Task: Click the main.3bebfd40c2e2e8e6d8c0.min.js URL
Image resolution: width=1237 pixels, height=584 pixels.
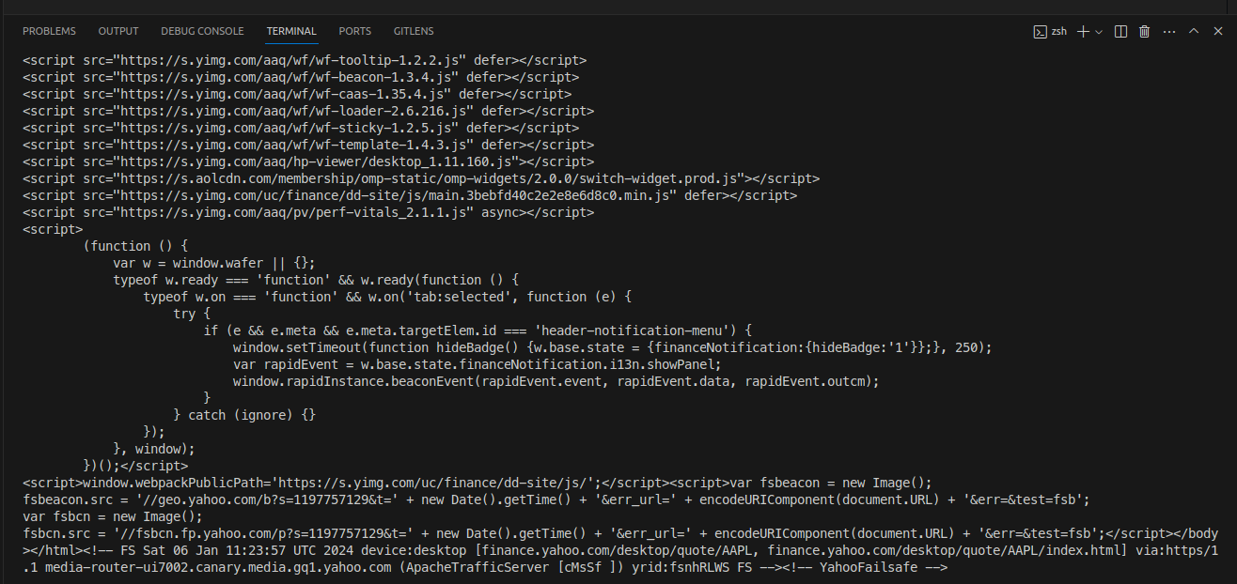Action: (395, 195)
